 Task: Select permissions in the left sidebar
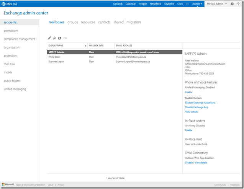(11, 31)
